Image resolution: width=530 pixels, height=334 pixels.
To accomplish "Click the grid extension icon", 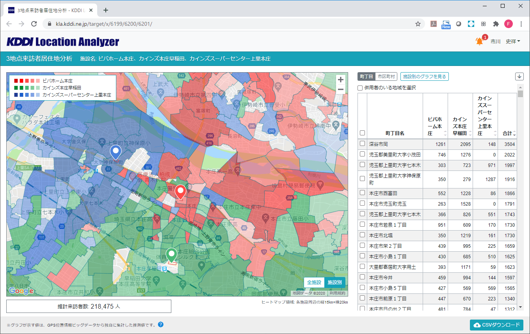I will (484, 24).
